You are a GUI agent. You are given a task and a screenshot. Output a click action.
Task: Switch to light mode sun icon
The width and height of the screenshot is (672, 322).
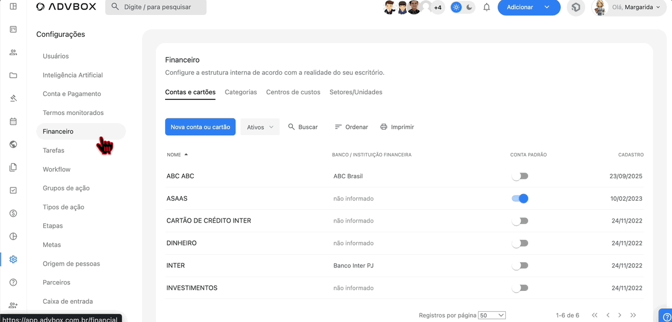[456, 7]
